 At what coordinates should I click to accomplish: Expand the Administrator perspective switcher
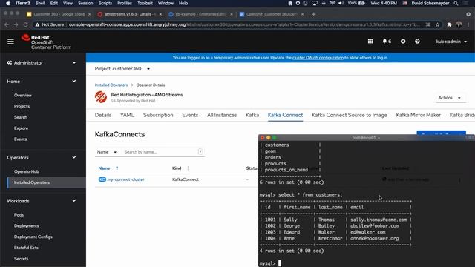point(42,62)
